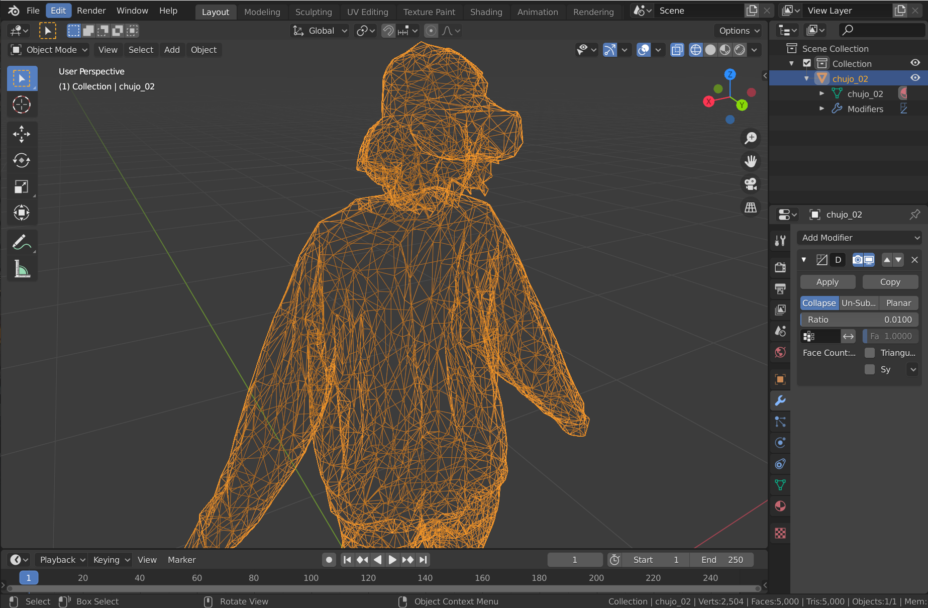Open the Physics properties tab
This screenshot has width=928, height=608.
[780, 443]
